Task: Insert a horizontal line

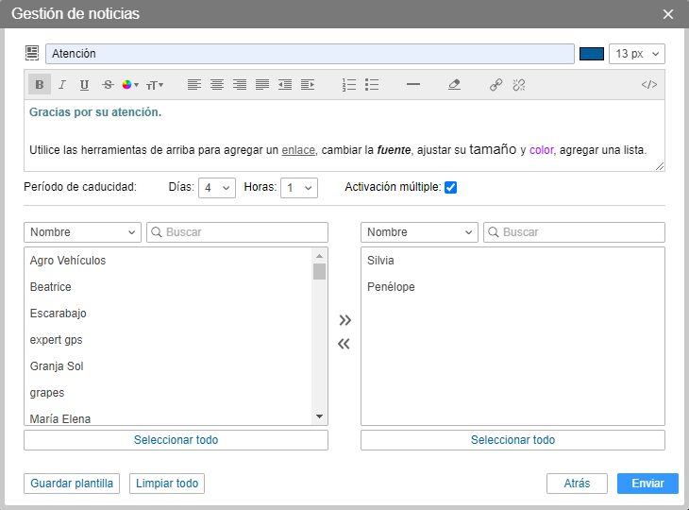Action: (412, 85)
